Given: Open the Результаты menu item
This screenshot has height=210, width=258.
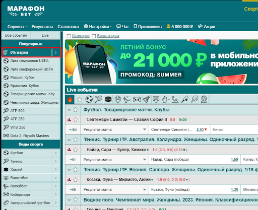Looking at the screenshot, I should pyautogui.click(x=42, y=27).
